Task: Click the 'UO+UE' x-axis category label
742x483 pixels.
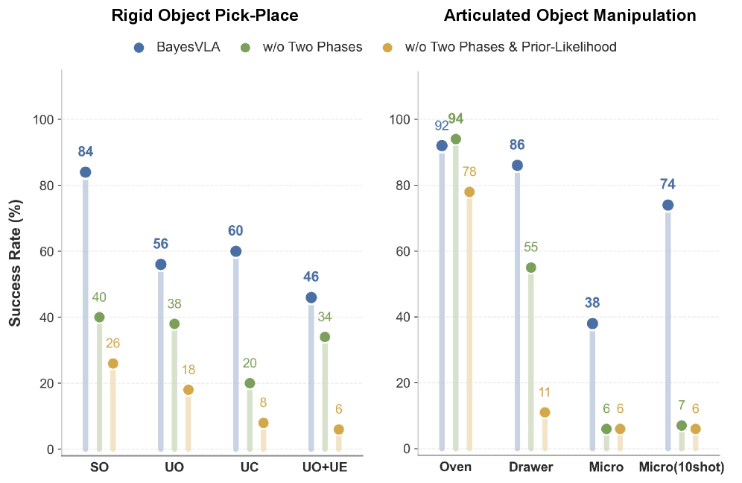Action: point(325,467)
